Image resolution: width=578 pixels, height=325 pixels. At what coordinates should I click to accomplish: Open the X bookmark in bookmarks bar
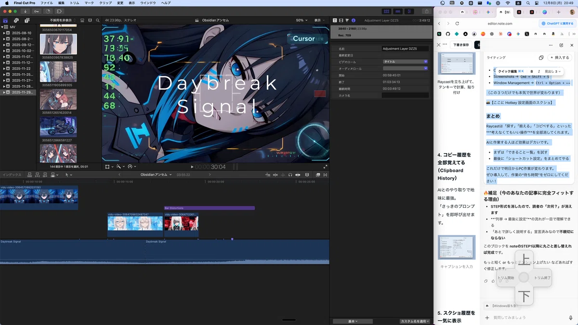(527, 34)
